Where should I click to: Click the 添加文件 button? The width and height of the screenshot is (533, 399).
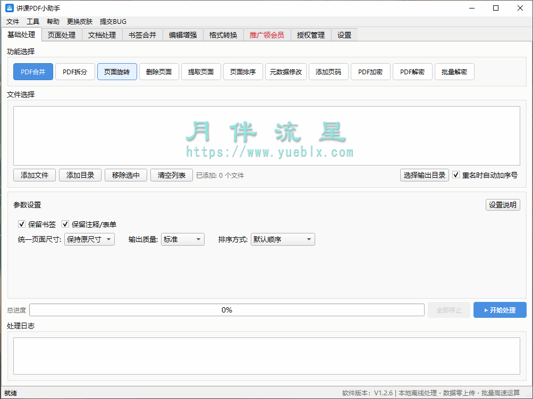pos(35,175)
